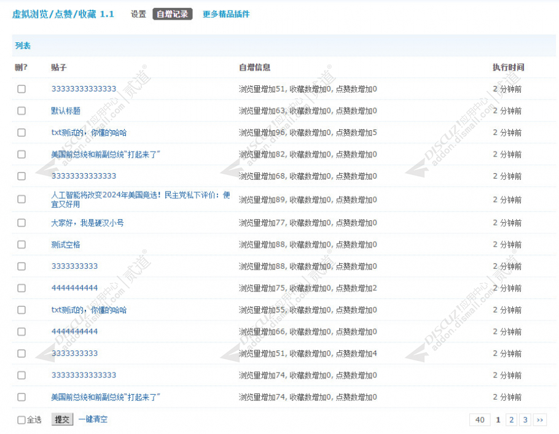
Task: Click the 列表 section header
Action: point(23,45)
